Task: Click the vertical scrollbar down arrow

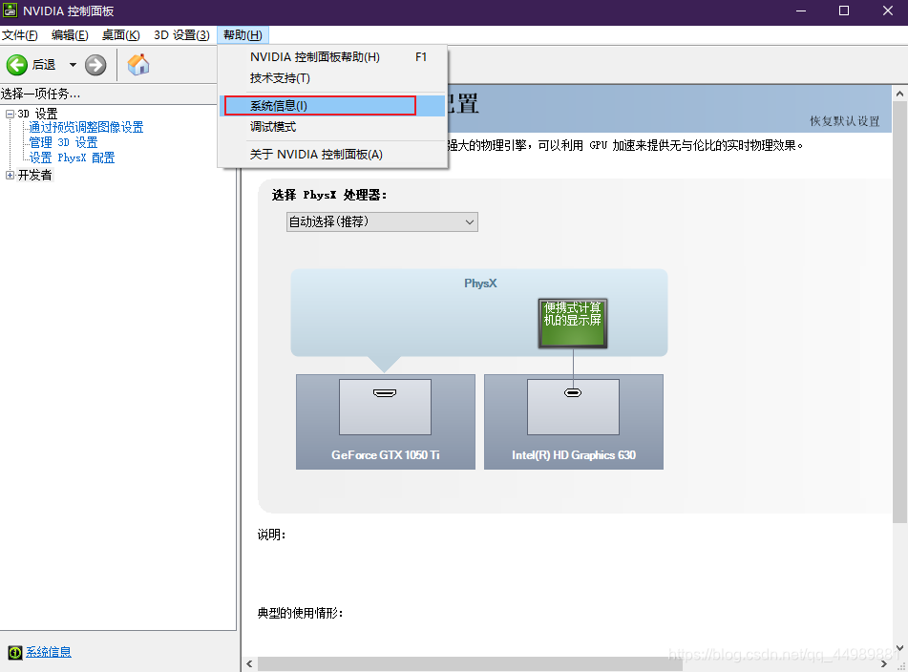Action: 899,648
